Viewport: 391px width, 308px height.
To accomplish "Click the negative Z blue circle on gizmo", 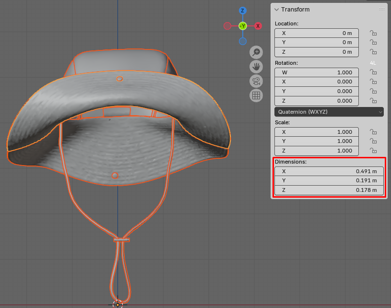I will tap(243, 41).
